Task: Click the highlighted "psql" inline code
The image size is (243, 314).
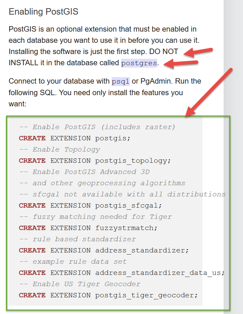Action: coord(120,82)
